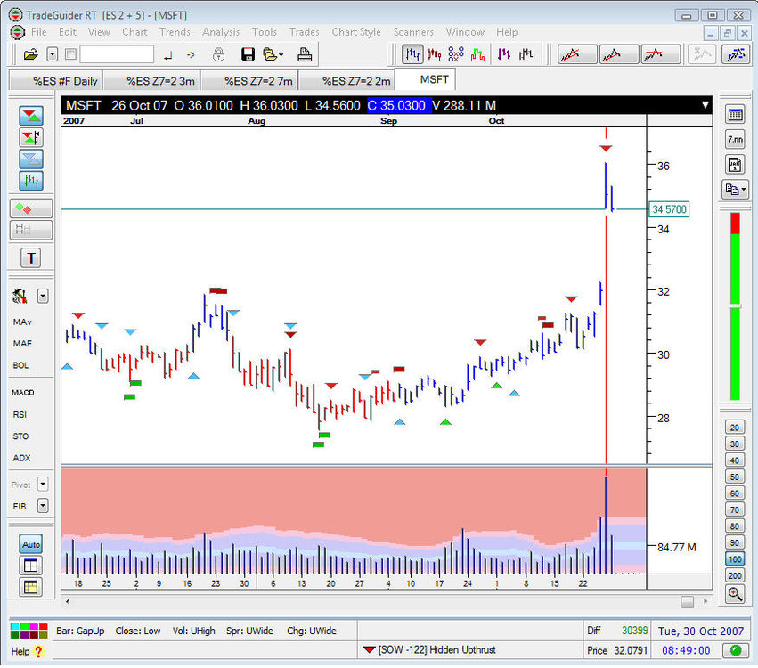Viewport: 758px width, 668px height.
Task: Select the purple bars chart icon
Action: point(504,54)
